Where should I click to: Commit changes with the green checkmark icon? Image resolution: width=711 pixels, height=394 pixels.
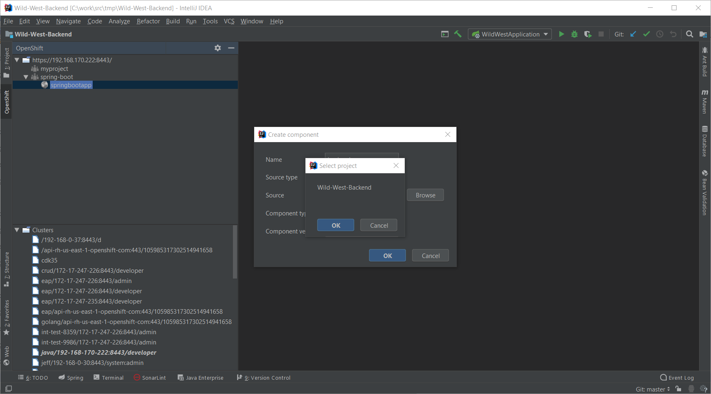pos(646,34)
